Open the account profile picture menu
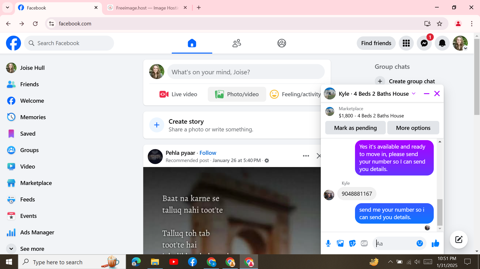 [x=460, y=43]
